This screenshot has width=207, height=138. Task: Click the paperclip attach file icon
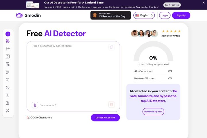[x=35, y=105]
